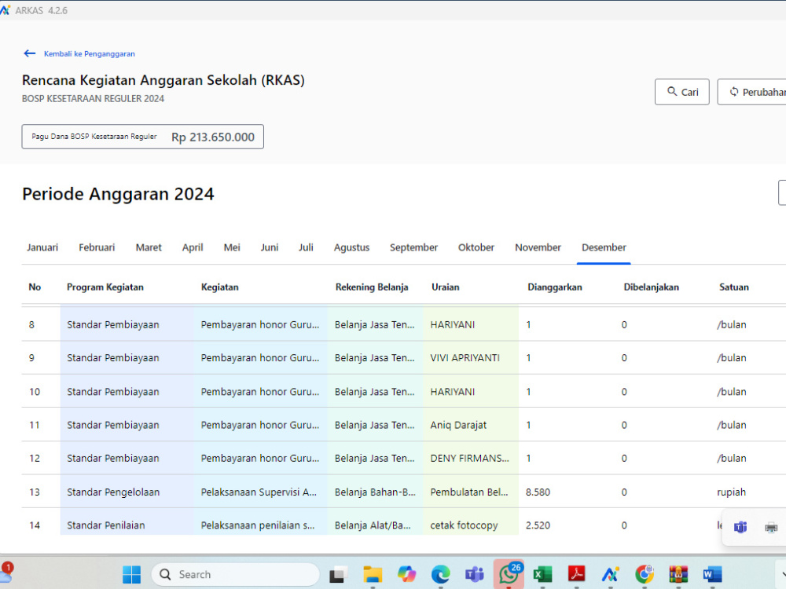Click the taskbar Search box
Viewport: 786px width, 589px height.
(236, 575)
